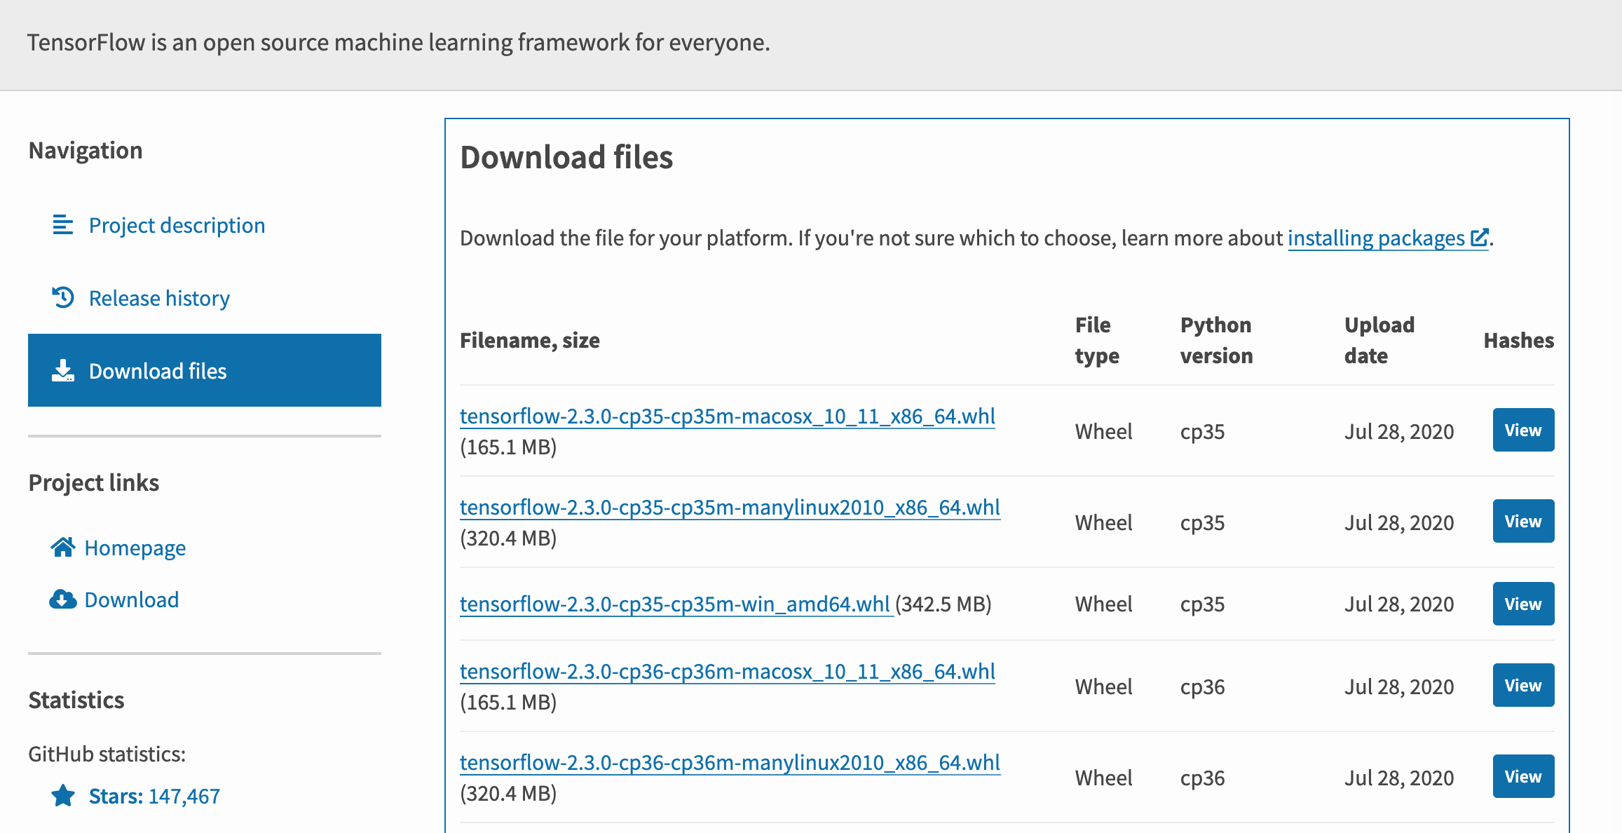Click the '(342.5 MB)' file size text
The height and width of the screenshot is (833, 1622).
943,604
